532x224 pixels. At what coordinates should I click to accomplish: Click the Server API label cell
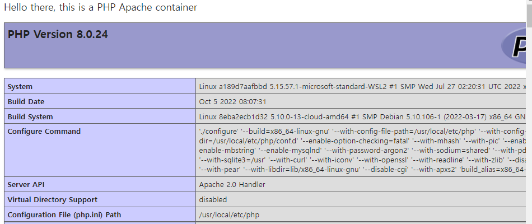point(27,184)
